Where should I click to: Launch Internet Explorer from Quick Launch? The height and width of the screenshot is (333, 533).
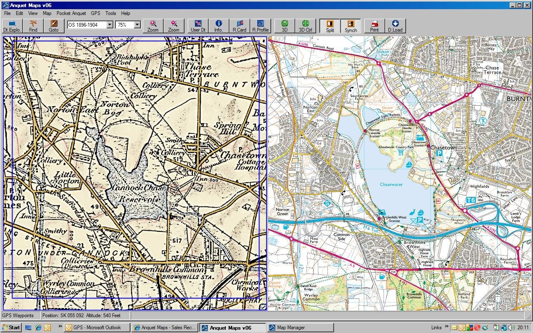point(38,328)
